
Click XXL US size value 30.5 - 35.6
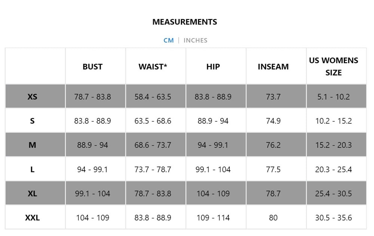tap(333, 218)
